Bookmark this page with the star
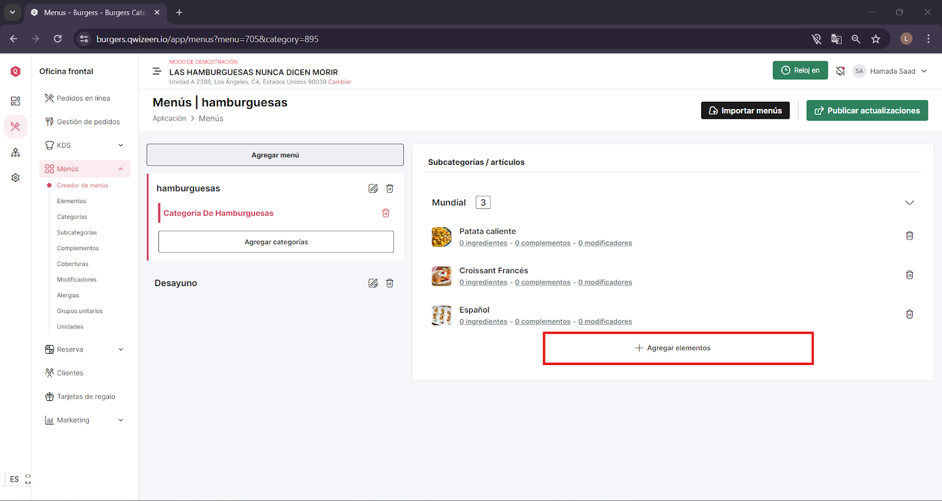Viewport: 942px width, 501px height. (x=876, y=39)
